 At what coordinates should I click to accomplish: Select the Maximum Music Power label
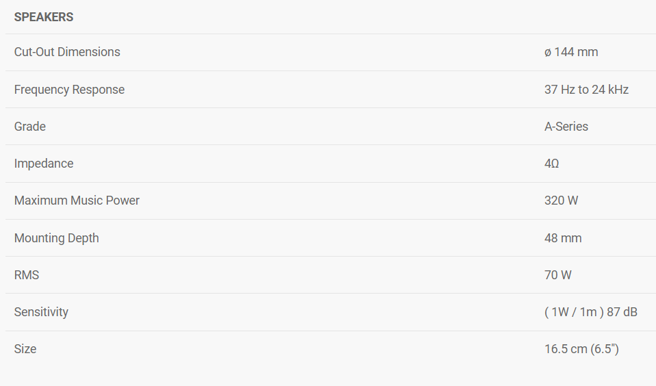point(77,201)
